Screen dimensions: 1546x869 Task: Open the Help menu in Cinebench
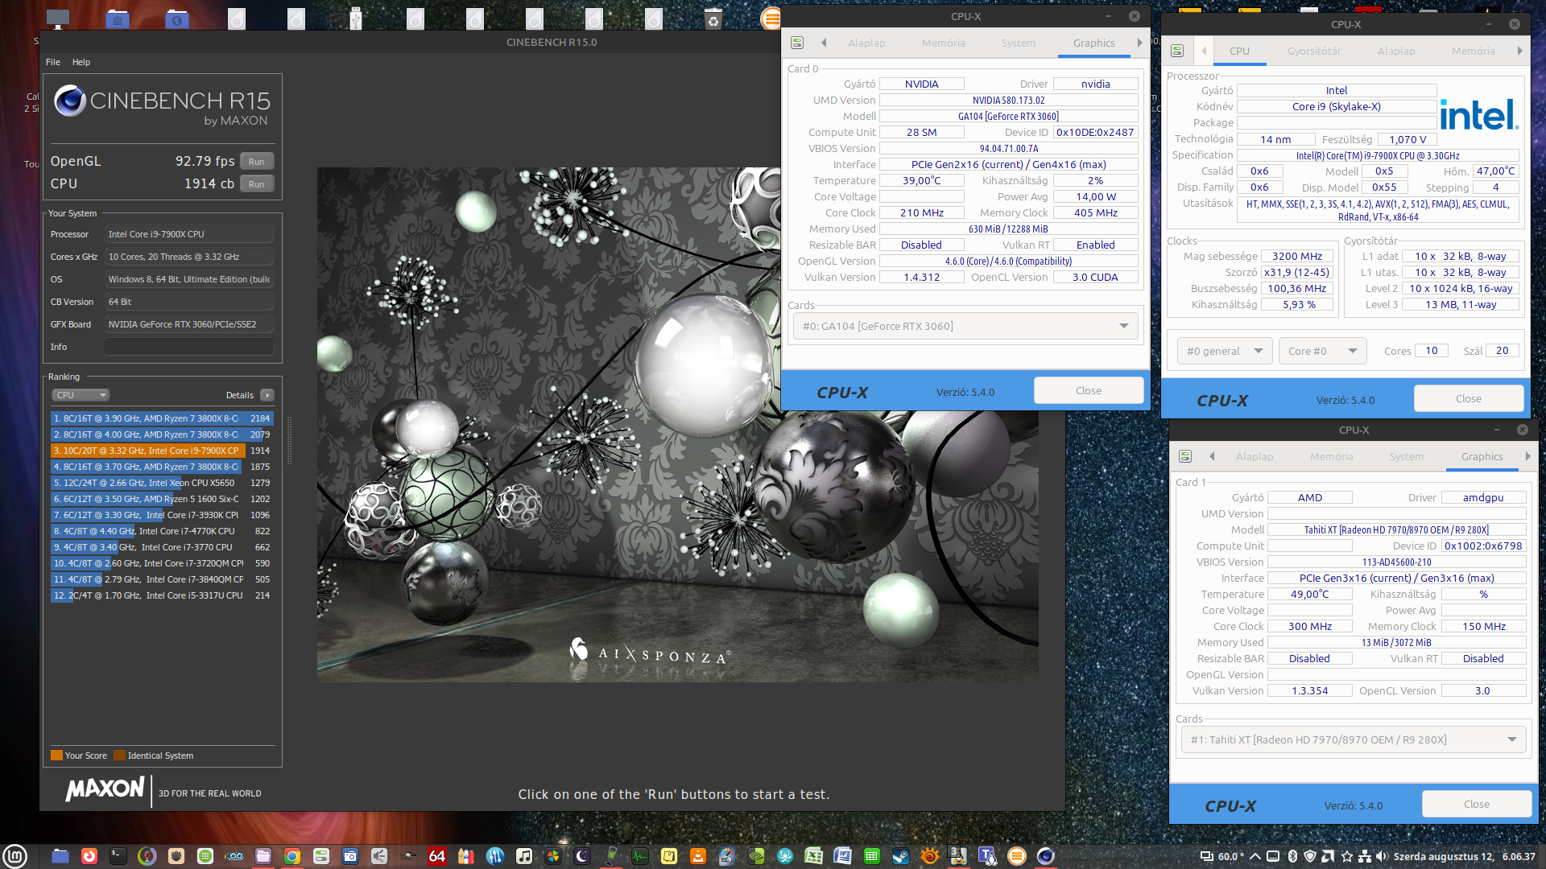coord(81,62)
